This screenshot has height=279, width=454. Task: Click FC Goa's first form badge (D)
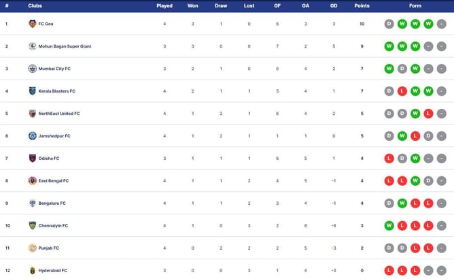pyautogui.click(x=389, y=24)
